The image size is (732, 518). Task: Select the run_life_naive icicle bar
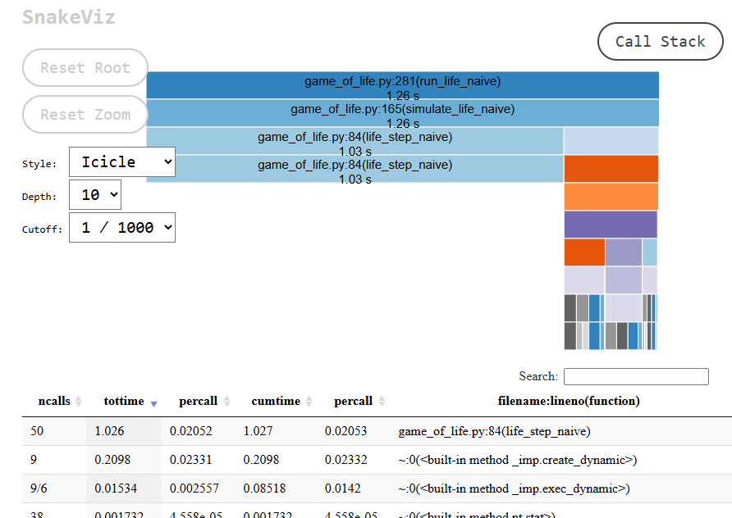pyautogui.click(x=402, y=85)
